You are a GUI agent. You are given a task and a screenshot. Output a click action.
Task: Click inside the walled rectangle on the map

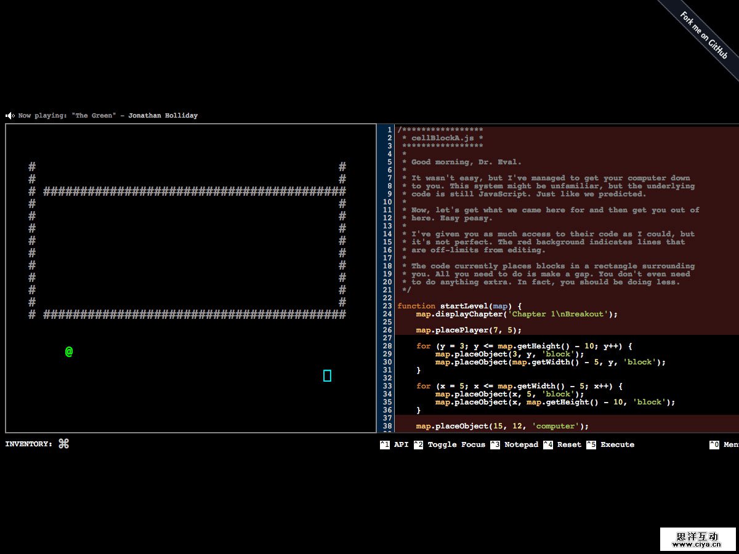pos(191,252)
